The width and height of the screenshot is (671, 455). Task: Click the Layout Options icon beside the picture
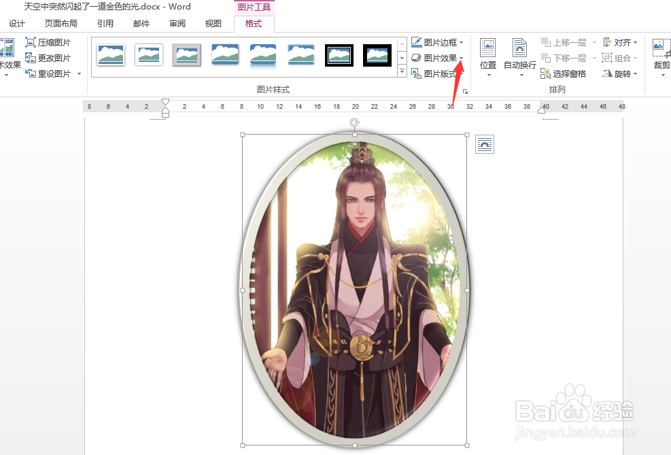tap(485, 144)
